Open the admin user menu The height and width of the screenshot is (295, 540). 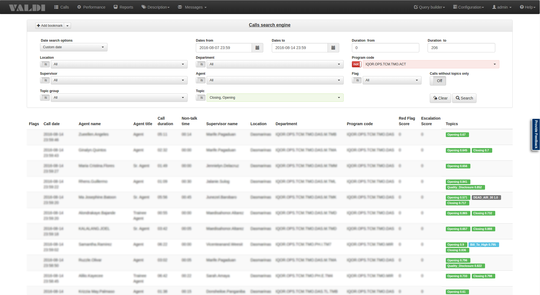click(502, 7)
